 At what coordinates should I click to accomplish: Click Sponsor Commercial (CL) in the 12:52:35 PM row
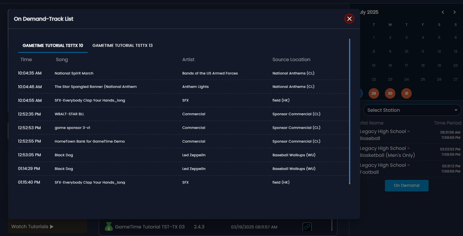click(296, 114)
